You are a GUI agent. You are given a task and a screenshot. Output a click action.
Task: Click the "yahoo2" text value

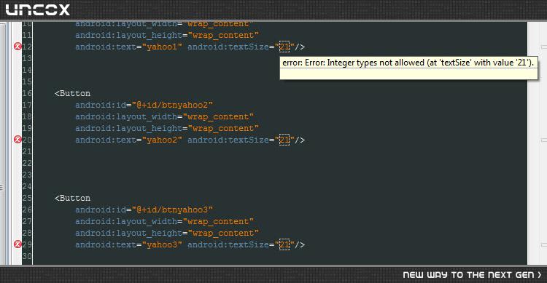162,140
